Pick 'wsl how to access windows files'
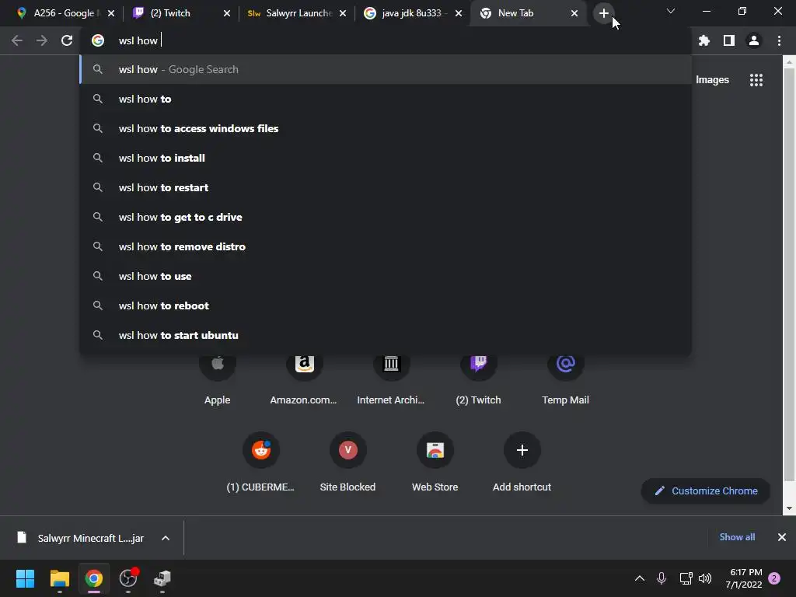 pos(386,128)
